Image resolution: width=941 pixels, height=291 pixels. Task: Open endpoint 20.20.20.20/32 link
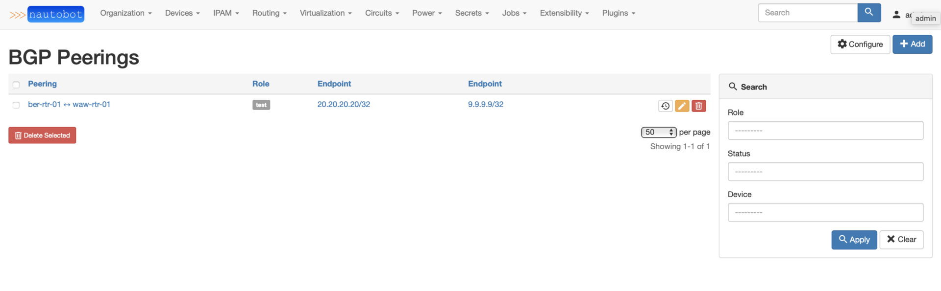tap(344, 104)
